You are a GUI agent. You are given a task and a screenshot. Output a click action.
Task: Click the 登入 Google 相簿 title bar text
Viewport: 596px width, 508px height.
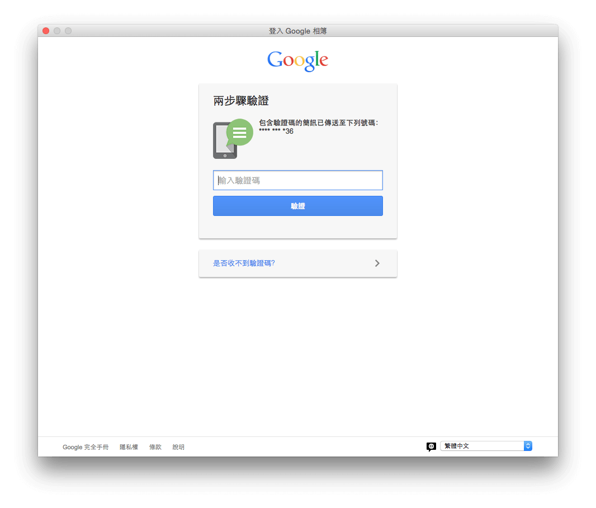pos(297,31)
